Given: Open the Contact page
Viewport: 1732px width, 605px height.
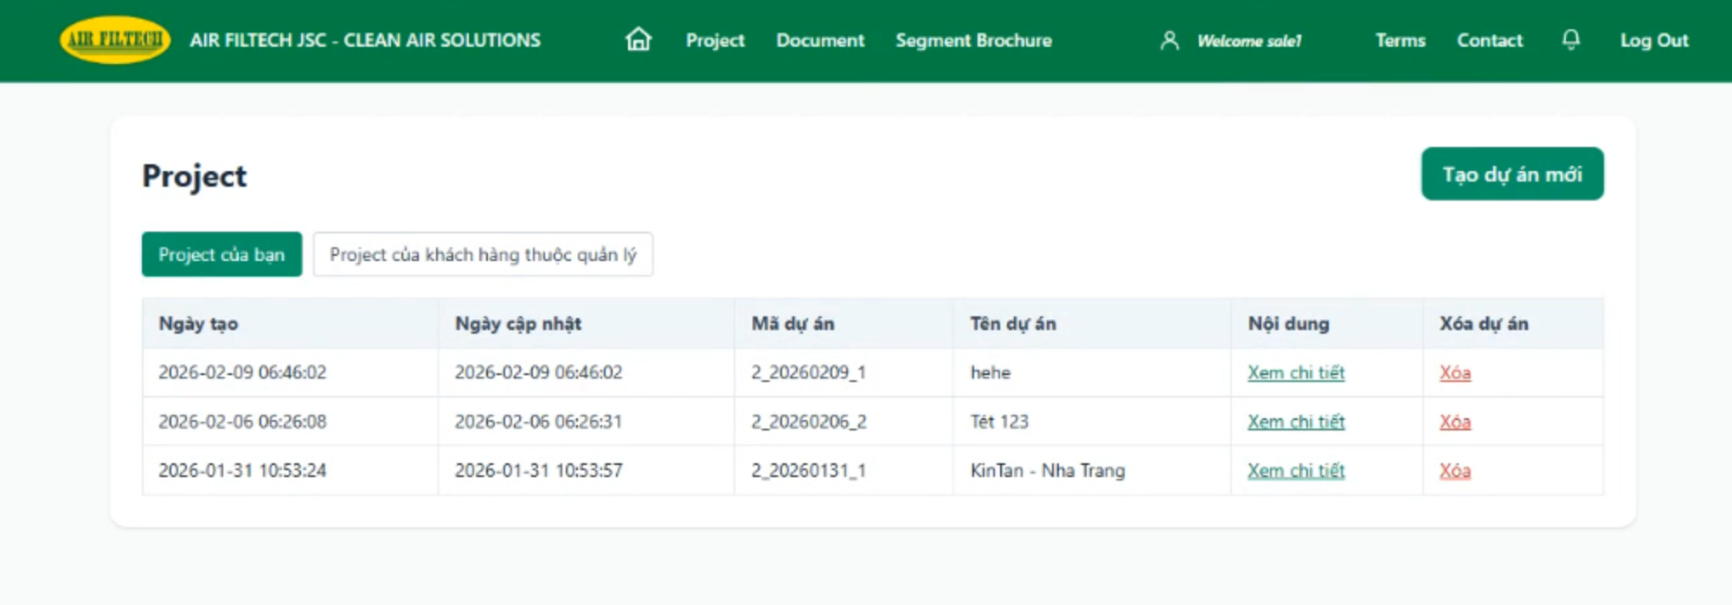Looking at the screenshot, I should point(1489,41).
